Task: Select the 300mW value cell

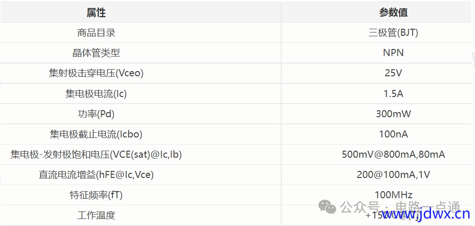Action: pyautogui.click(x=393, y=114)
